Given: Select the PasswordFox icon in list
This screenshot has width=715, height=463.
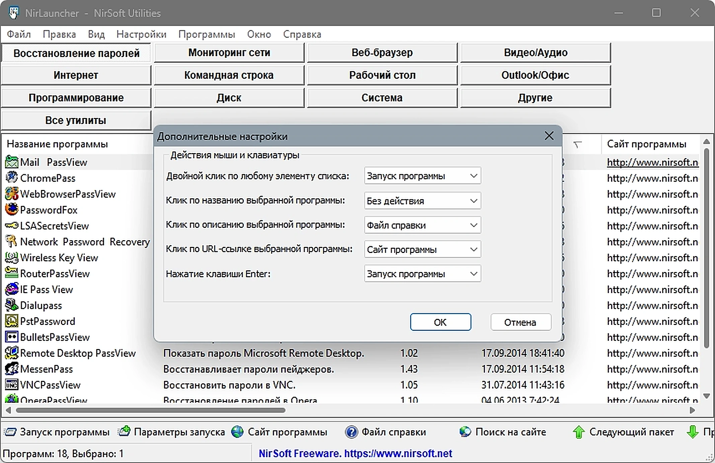Looking at the screenshot, I should (x=12, y=209).
